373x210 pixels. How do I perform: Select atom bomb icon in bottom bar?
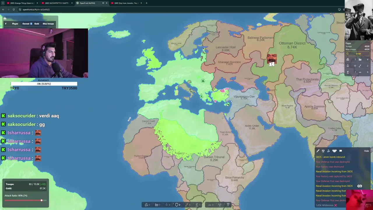(x=220, y=205)
